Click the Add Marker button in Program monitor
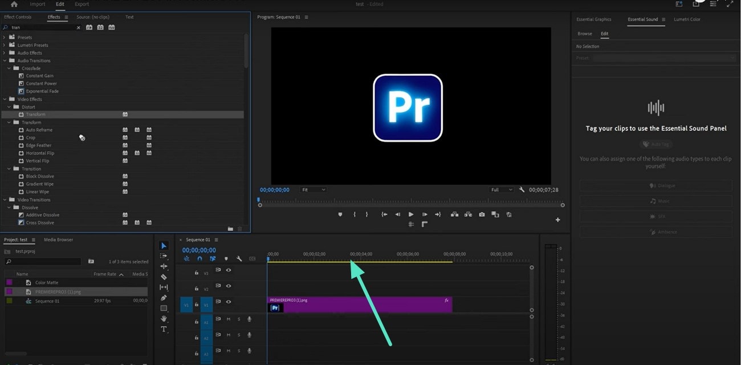This screenshot has width=741, height=365. click(x=340, y=214)
